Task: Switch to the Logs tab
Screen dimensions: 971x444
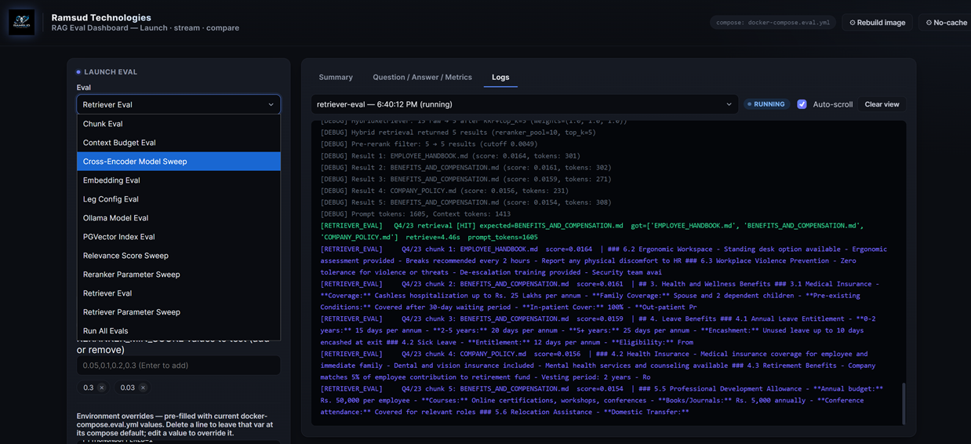Action: pyautogui.click(x=500, y=77)
